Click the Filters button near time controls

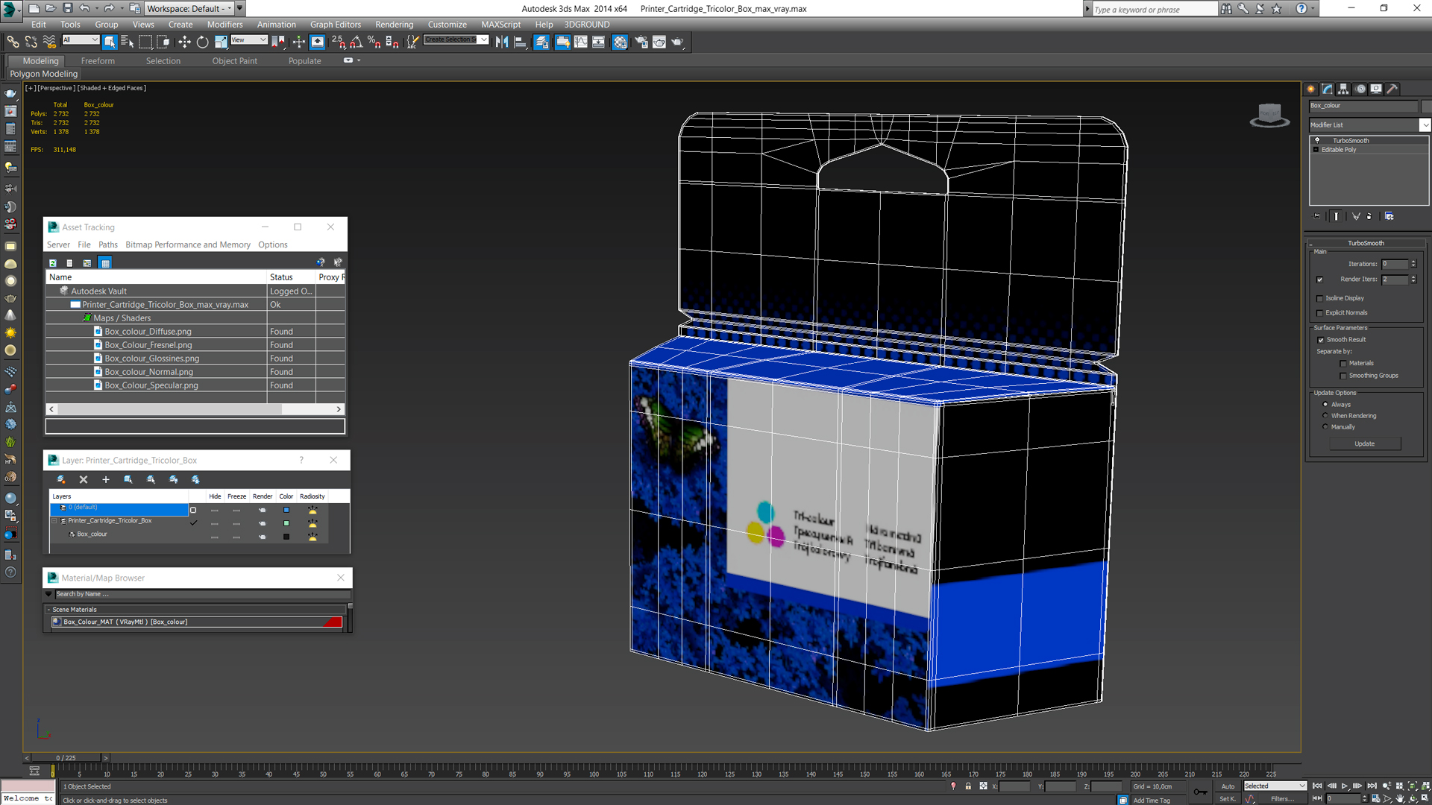pos(1282,799)
